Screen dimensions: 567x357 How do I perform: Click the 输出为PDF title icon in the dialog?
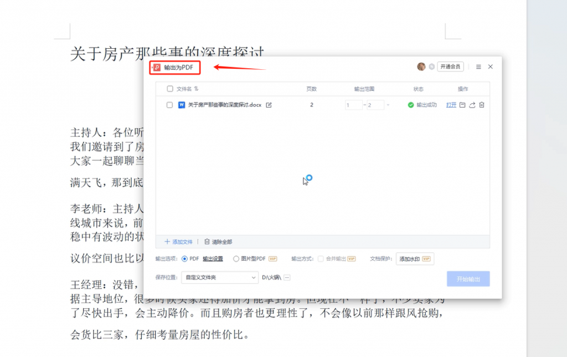coord(157,67)
